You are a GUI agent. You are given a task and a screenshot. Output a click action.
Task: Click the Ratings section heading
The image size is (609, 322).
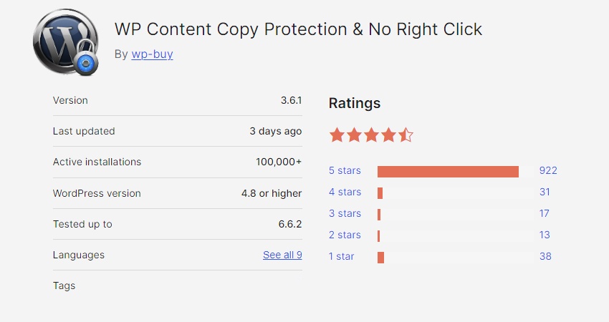click(355, 103)
